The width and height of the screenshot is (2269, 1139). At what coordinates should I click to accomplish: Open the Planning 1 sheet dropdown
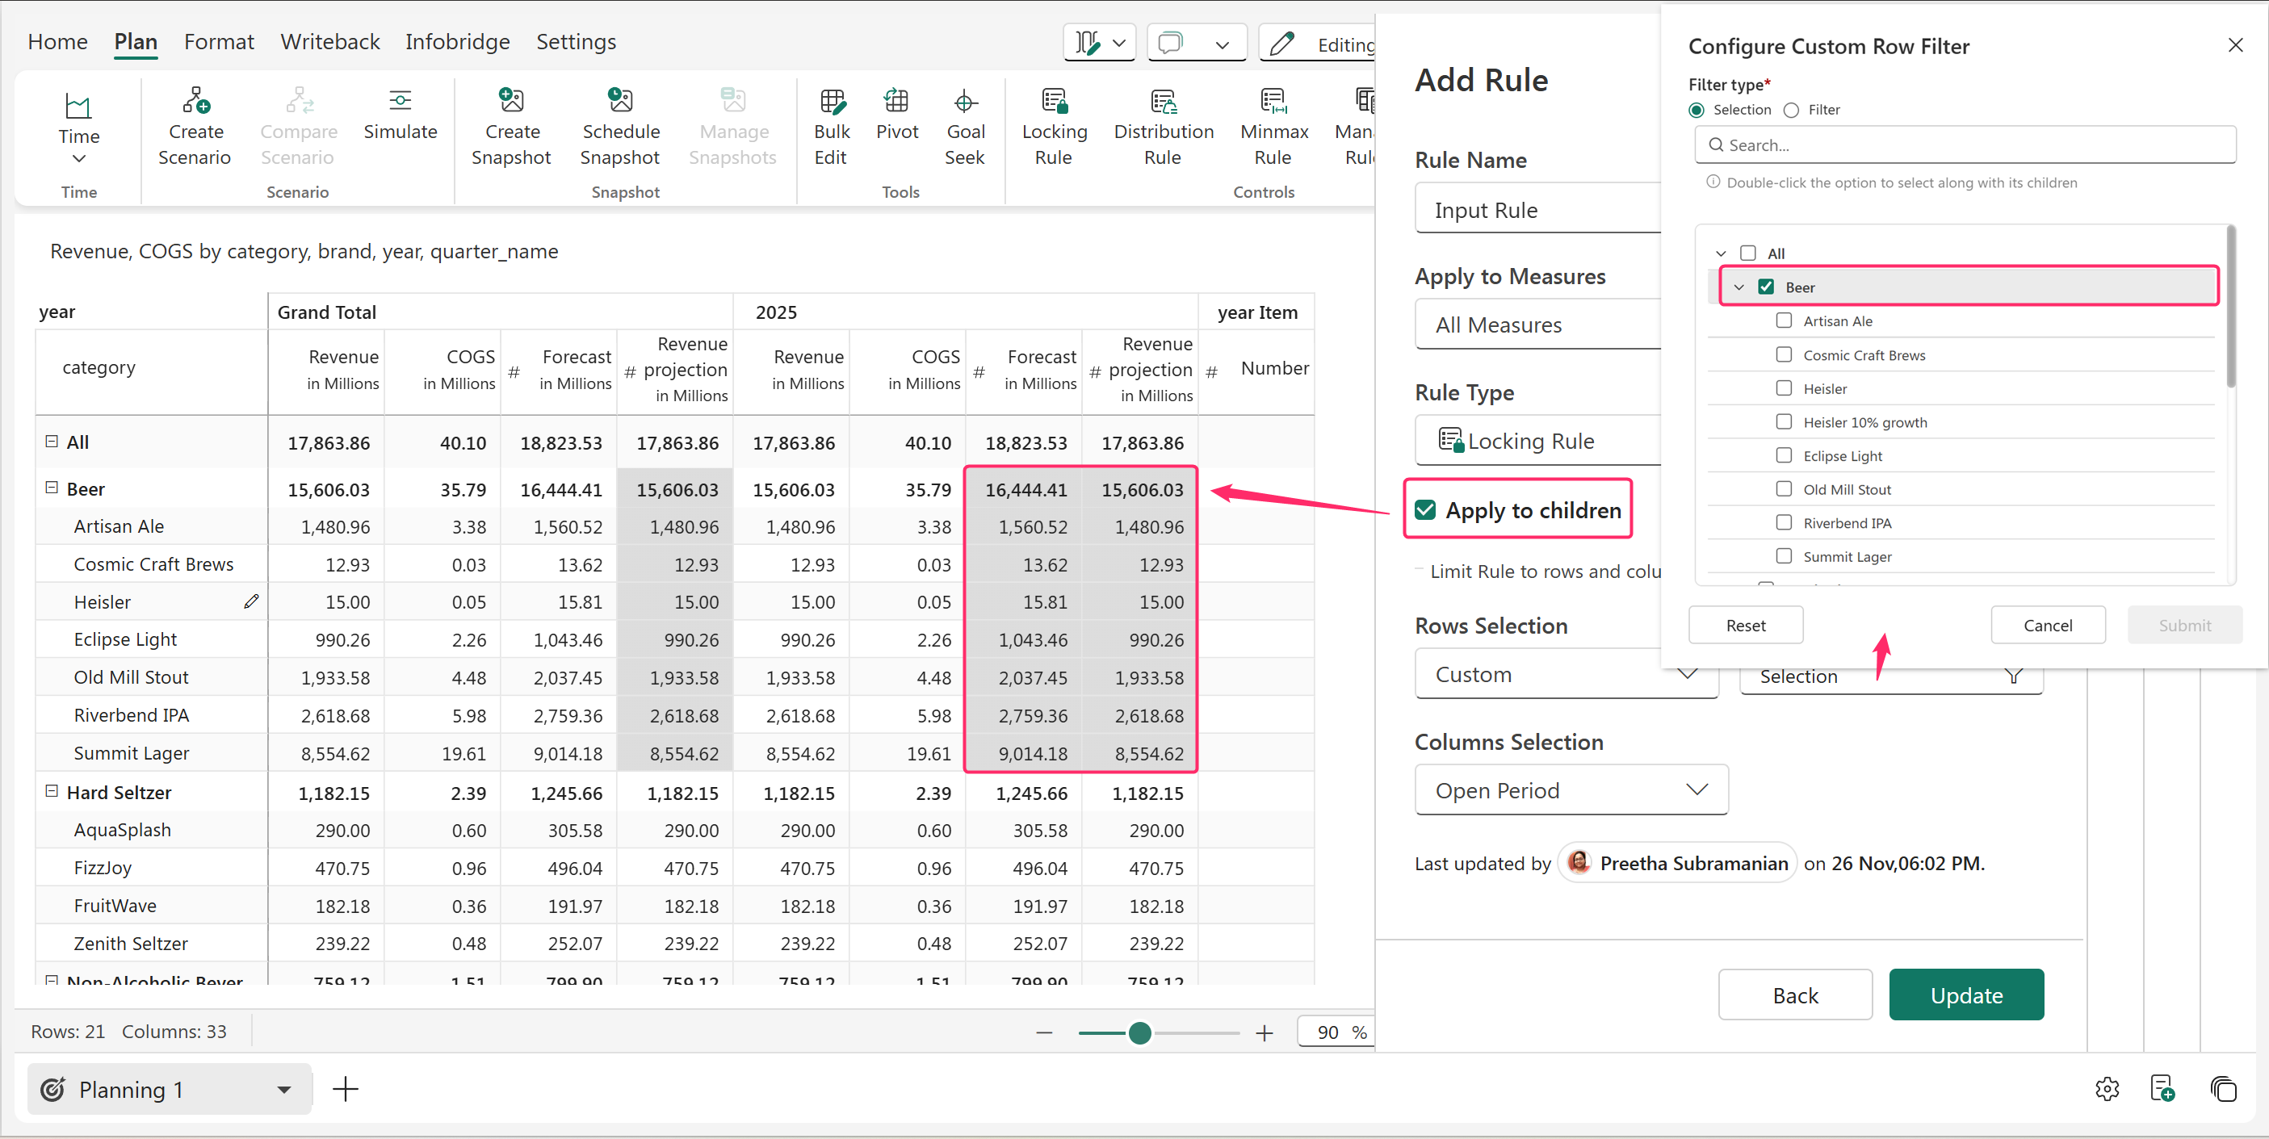[x=283, y=1090]
